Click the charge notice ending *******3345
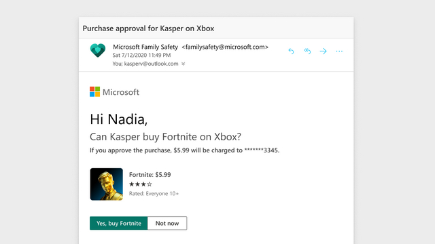Screen dimensions: 435x244 (184, 150)
